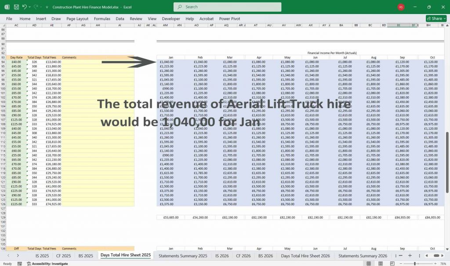The height and width of the screenshot is (266, 450).
Task: Click the Save icon in the Quick Access Toolbar
Action: pyautogui.click(x=16, y=7)
